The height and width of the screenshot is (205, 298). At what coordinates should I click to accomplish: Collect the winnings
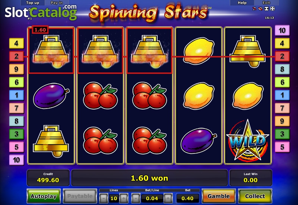tap(255, 196)
